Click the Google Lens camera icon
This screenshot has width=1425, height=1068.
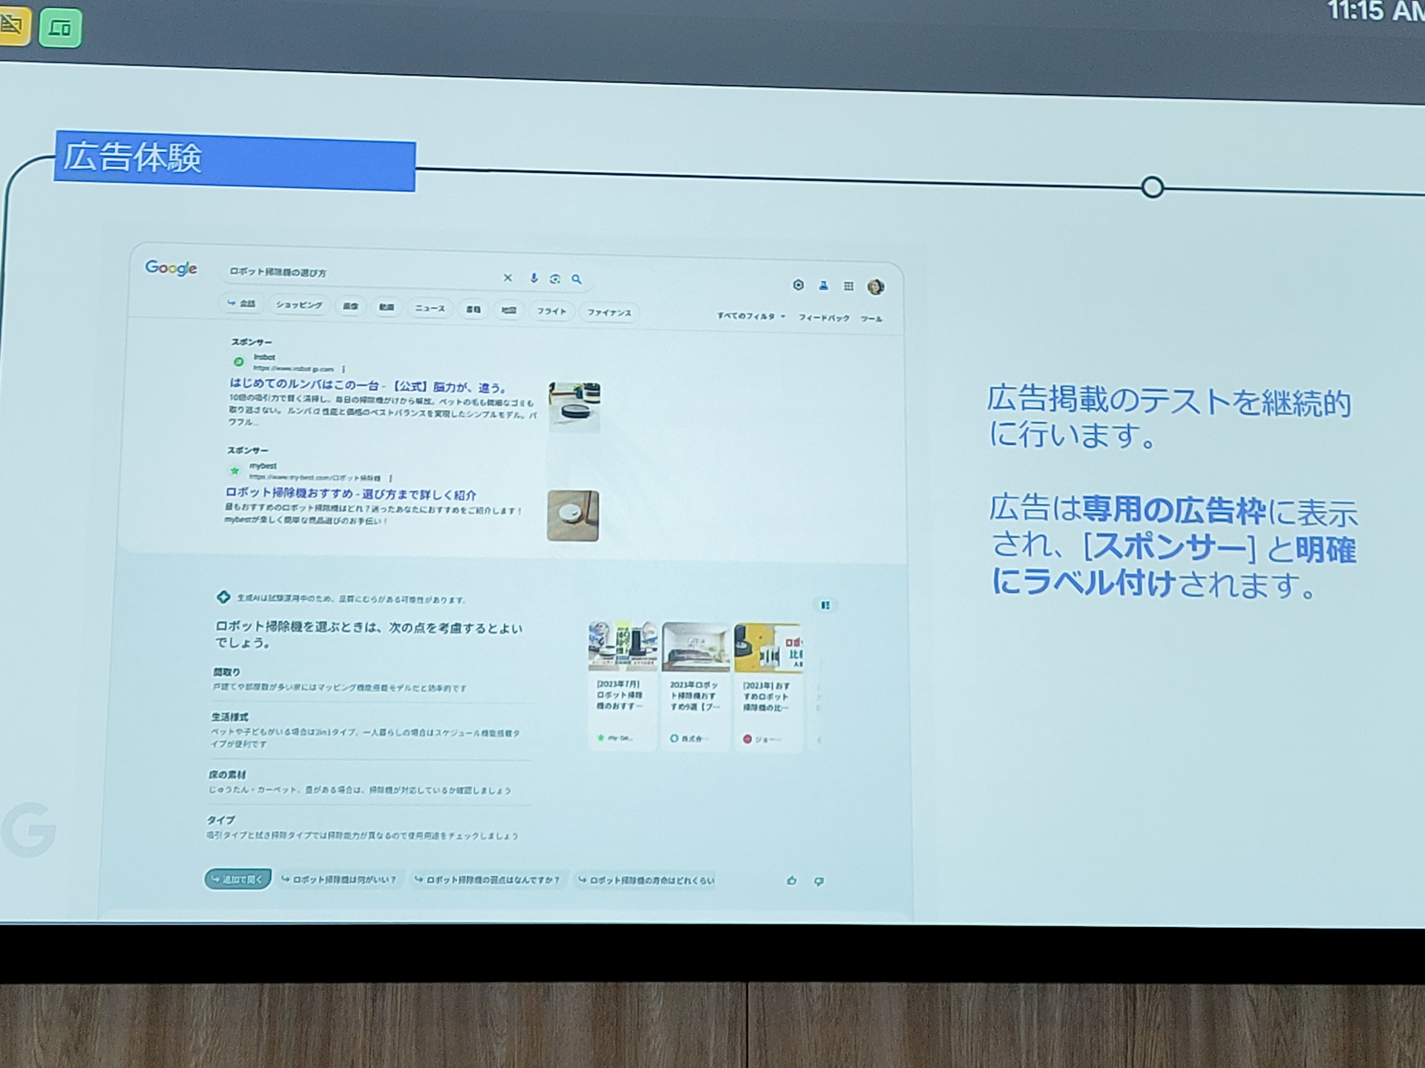(554, 279)
